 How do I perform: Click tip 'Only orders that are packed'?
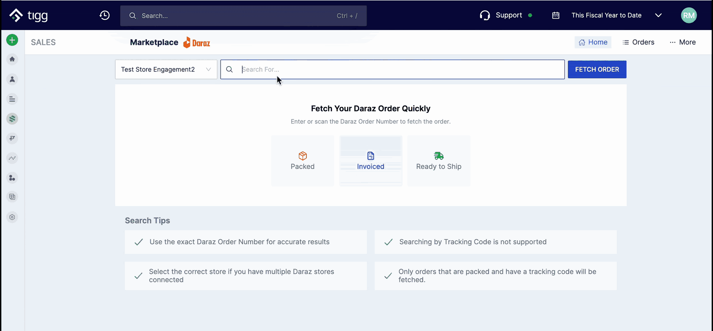pos(496,276)
